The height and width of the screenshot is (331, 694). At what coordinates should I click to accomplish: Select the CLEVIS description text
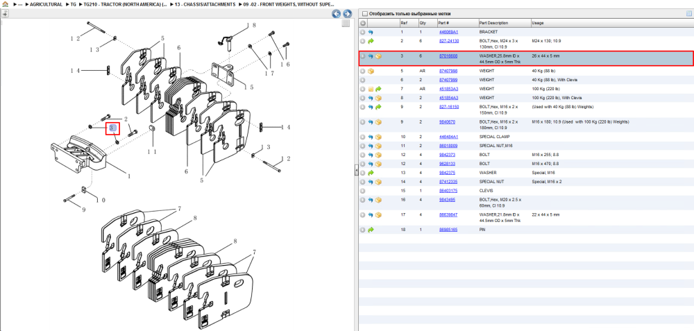[x=486, y=191]
